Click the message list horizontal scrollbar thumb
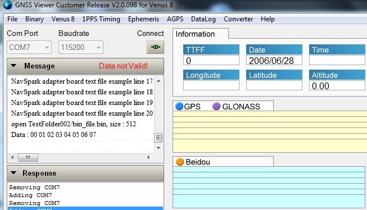The image size is (367, 210). pyautogui.click(x=28, y=157)
